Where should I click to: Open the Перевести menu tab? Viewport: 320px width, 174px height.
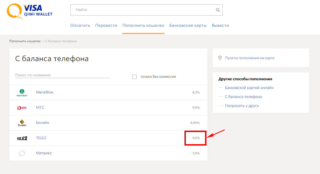coord(106,25)
